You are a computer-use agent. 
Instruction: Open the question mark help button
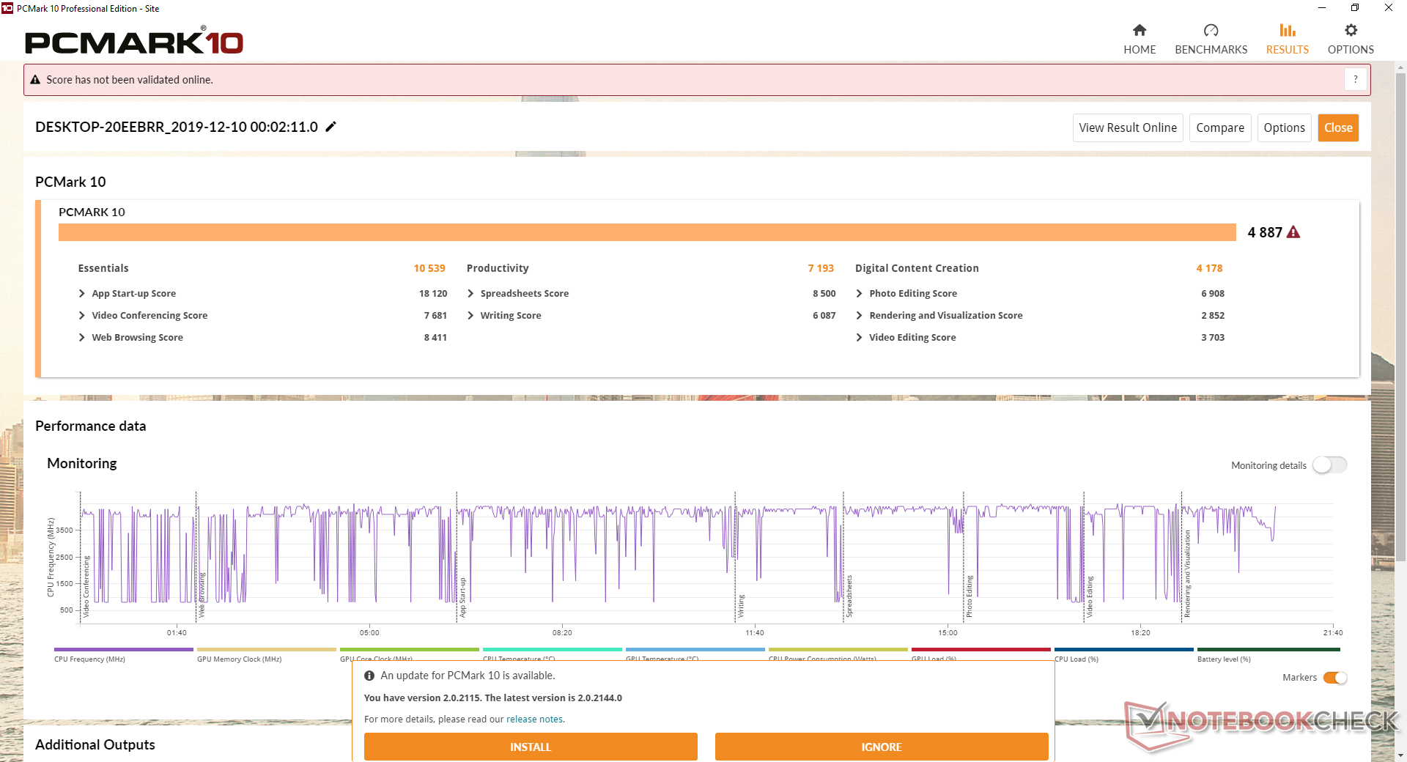point(1356,79)
